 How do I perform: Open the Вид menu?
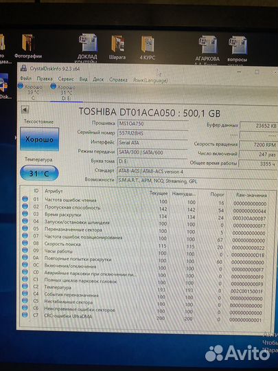pyautogui.click(x=83, y=79)
